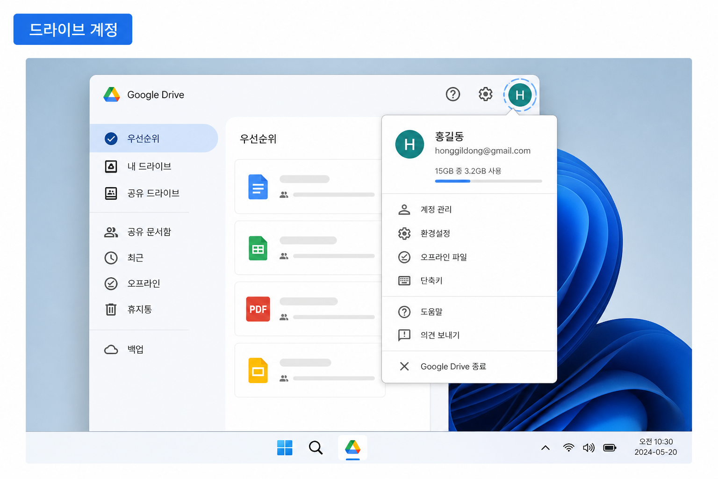Click the cloud icon beside 백업
This screenshot has width=718, height=479.
point(111,349)
